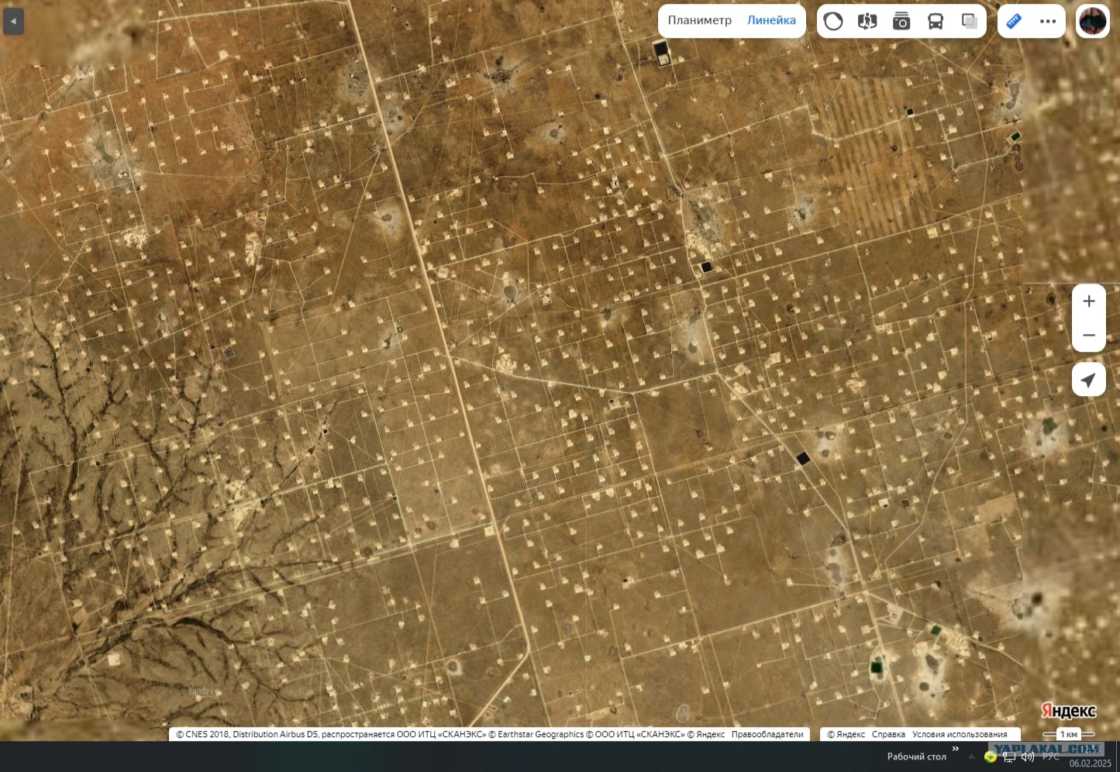The height and width of the screenshot is (772, 1120).
Task: Open the routes and navigation icon
Action: [x=867, y=21]
